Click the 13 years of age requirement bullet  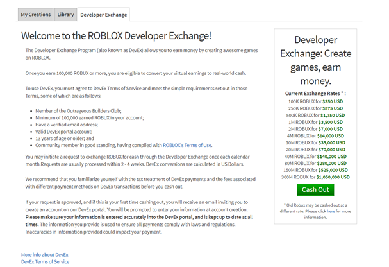tap(65, 138)
